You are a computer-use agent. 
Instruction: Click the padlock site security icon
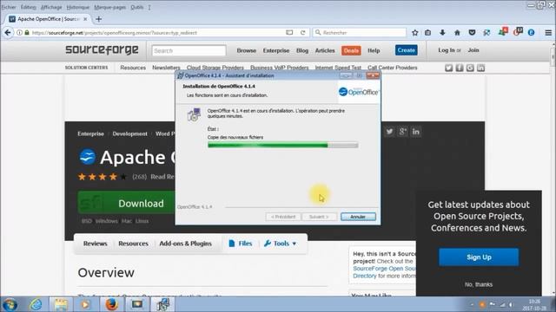(27, 33)
